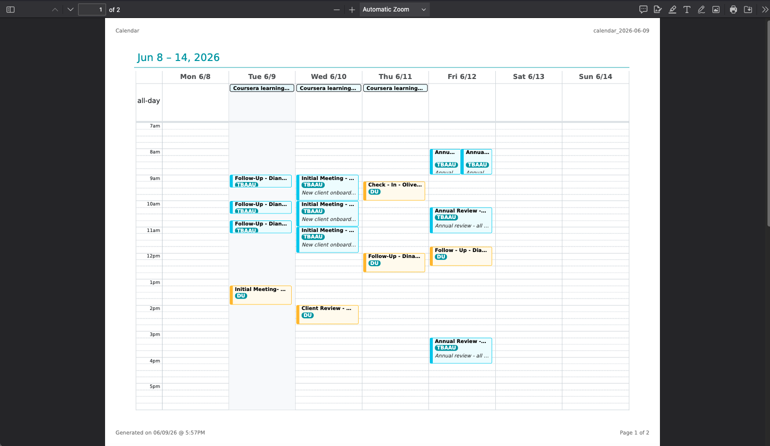This screenshot has width=770, height=446.
Task: Zoom out of the document
Action: point(337,9)
